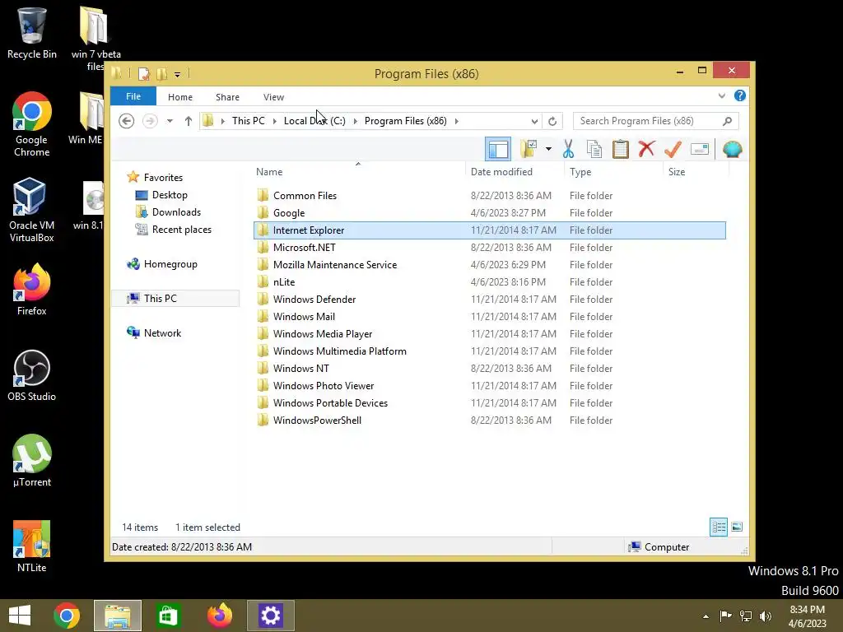The height and width of the screenshot is (632, 843).
Task: Click Local Disk (C:) breadcrumb
Action: click(x=314, y=121)
